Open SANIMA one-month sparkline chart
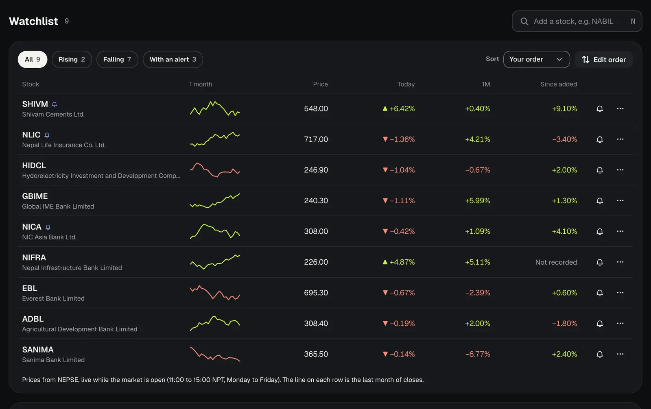This screenshot has width=651, height=409. [215, 354]
